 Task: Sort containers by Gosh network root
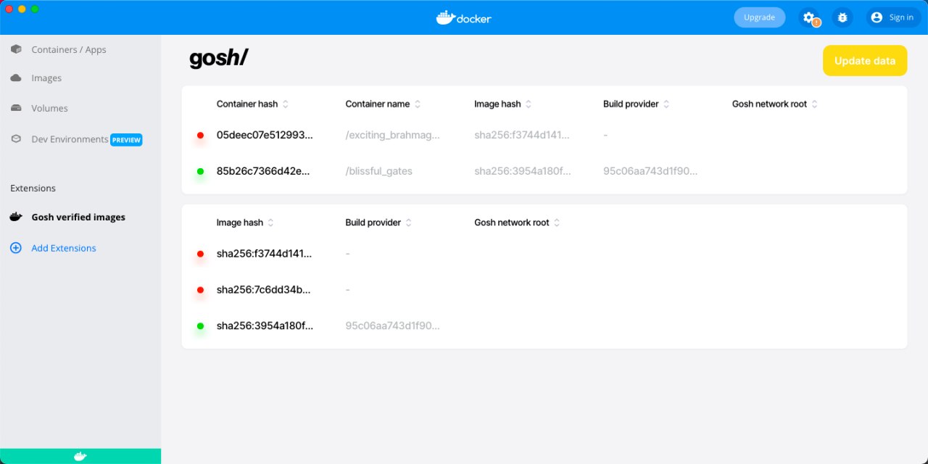pos(814,104)
